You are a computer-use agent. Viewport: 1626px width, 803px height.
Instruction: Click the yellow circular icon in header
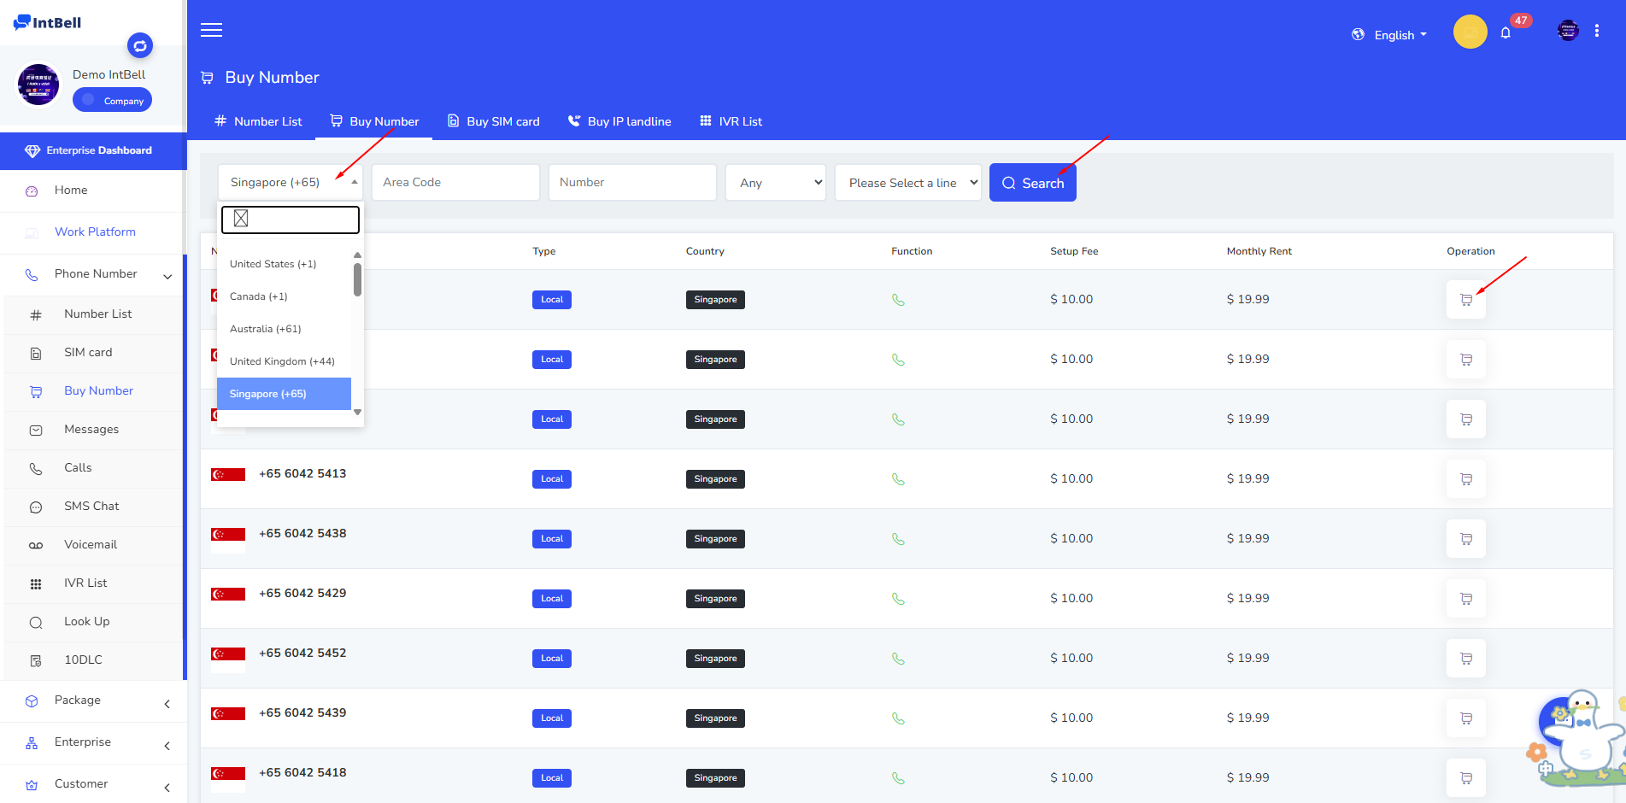point(1470,32)
